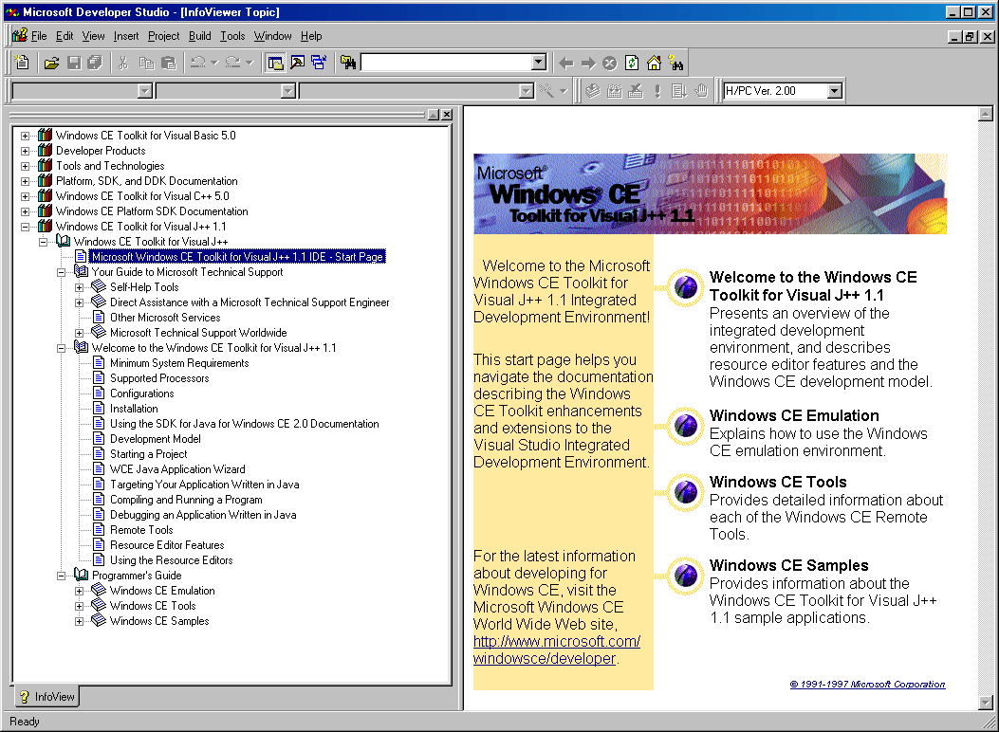Select Minimum System Requirements topic
This screenshot has height=732, width=999.
point(179,363)
